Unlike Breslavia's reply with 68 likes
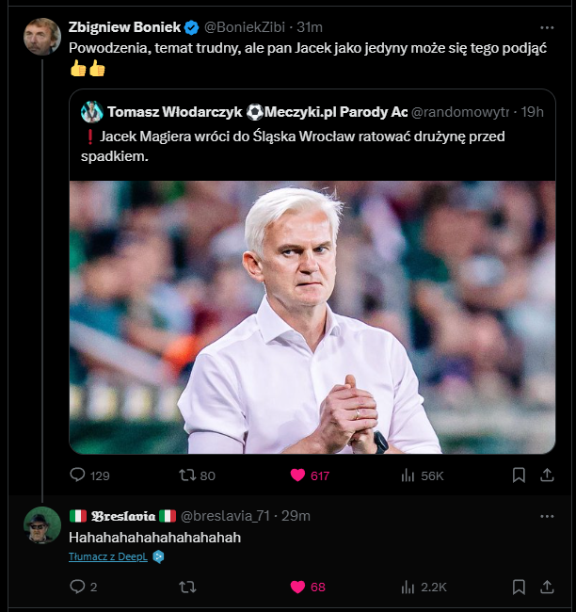 [298, 587]
